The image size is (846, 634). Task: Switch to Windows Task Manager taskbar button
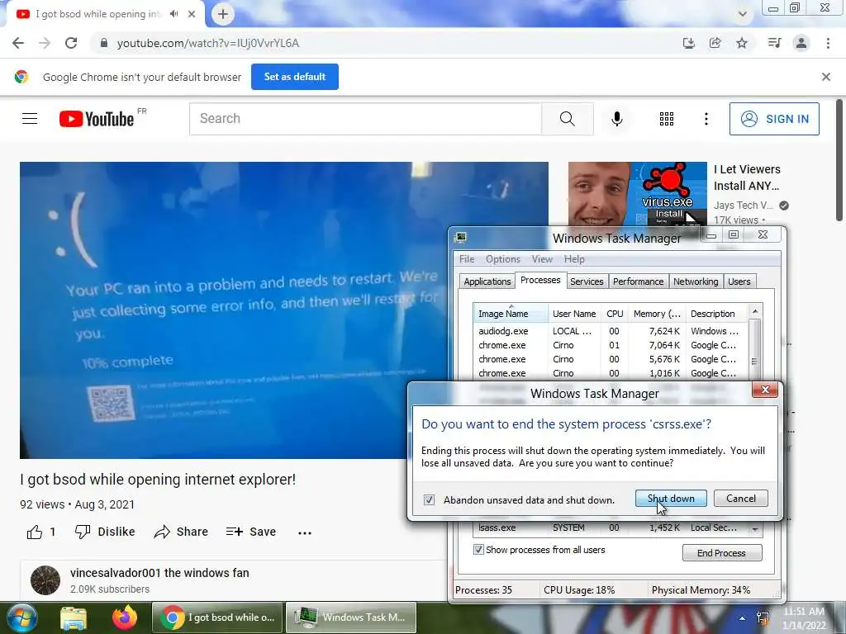351,617
